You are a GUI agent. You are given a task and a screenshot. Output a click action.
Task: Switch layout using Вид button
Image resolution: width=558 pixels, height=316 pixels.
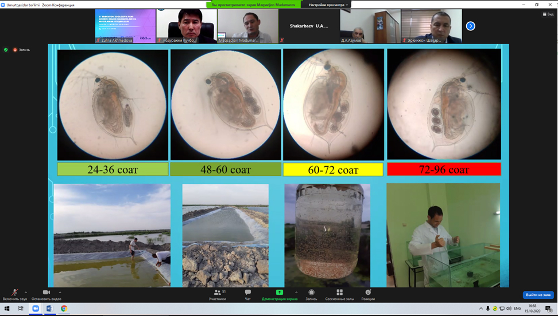click(x=548, y=14)
